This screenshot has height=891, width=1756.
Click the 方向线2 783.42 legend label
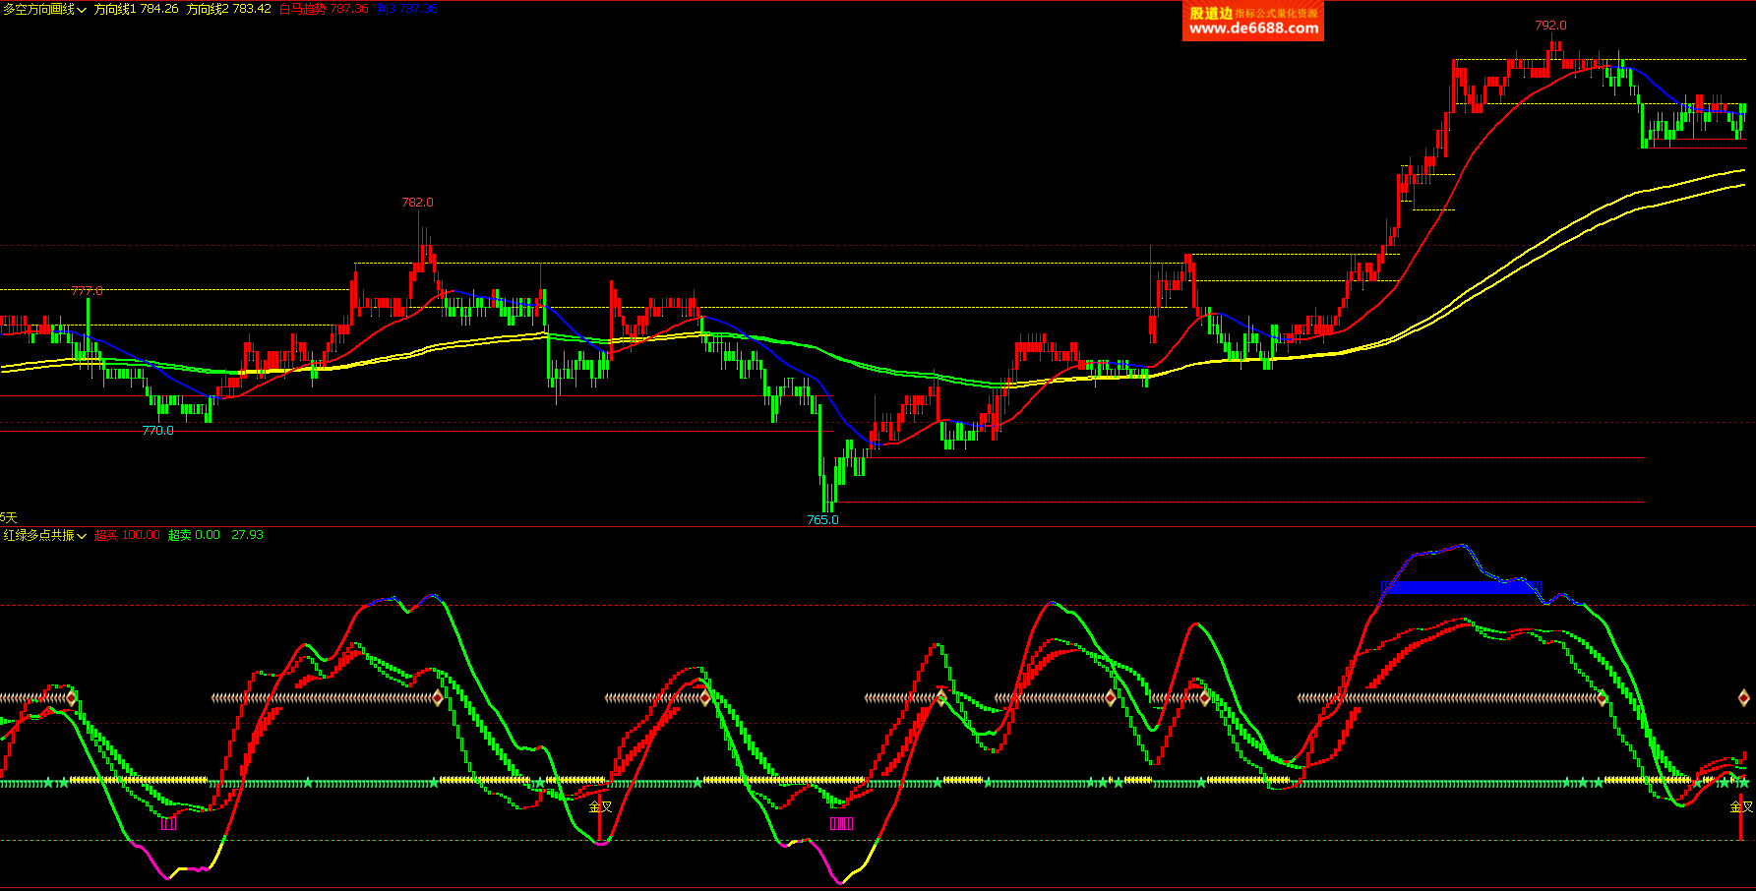click(x=228, y=9)
